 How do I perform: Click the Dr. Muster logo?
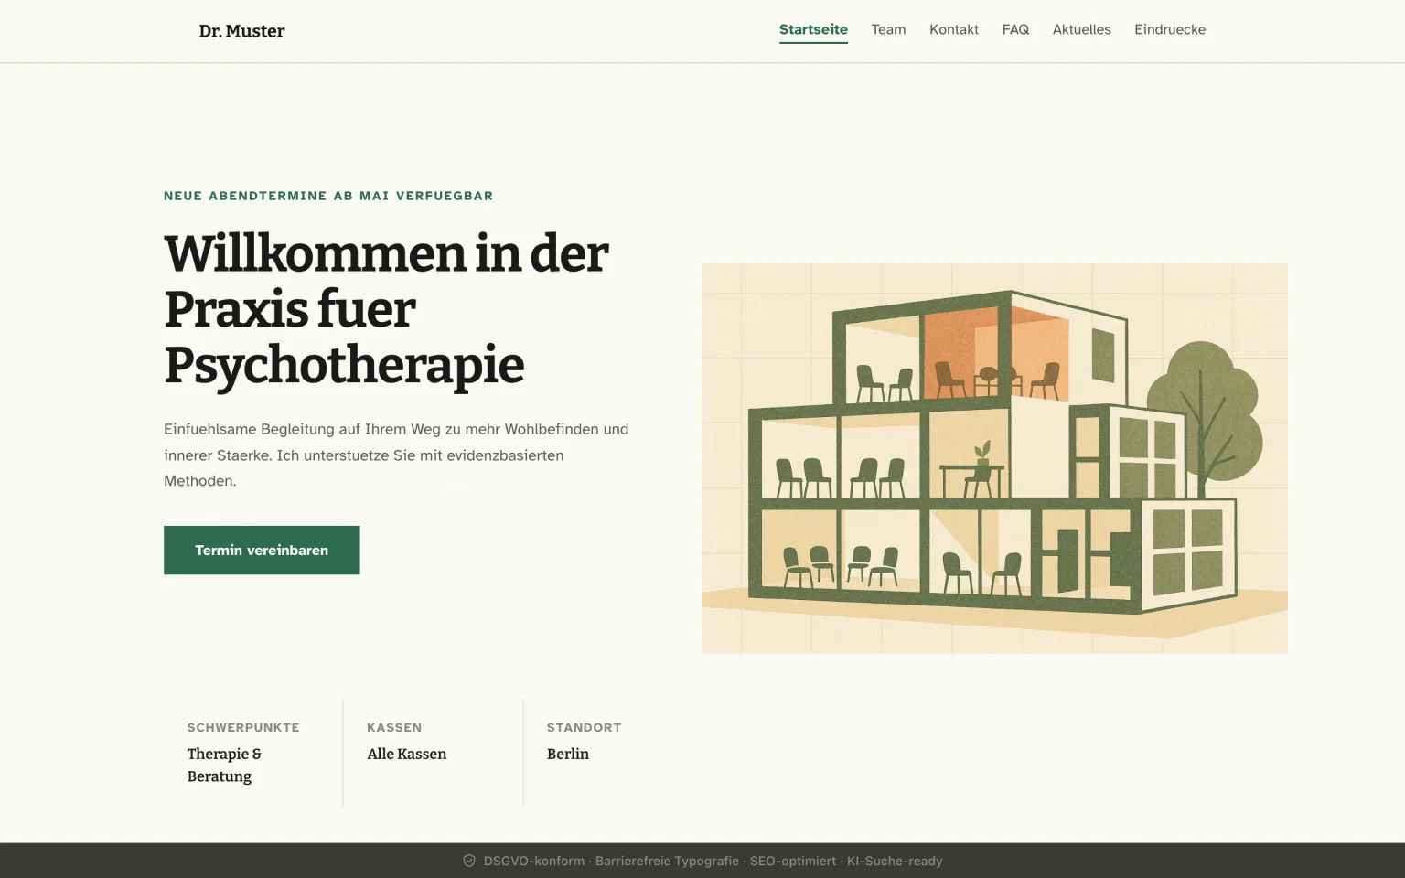point(241,31)
